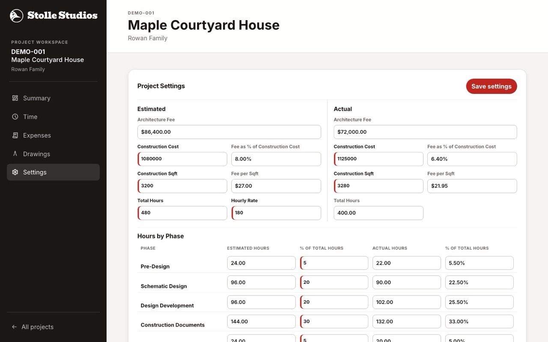The image size is (548, 342).
Task: Click Construction Documents actual percent 33.00%
Action: click(479, 321)
